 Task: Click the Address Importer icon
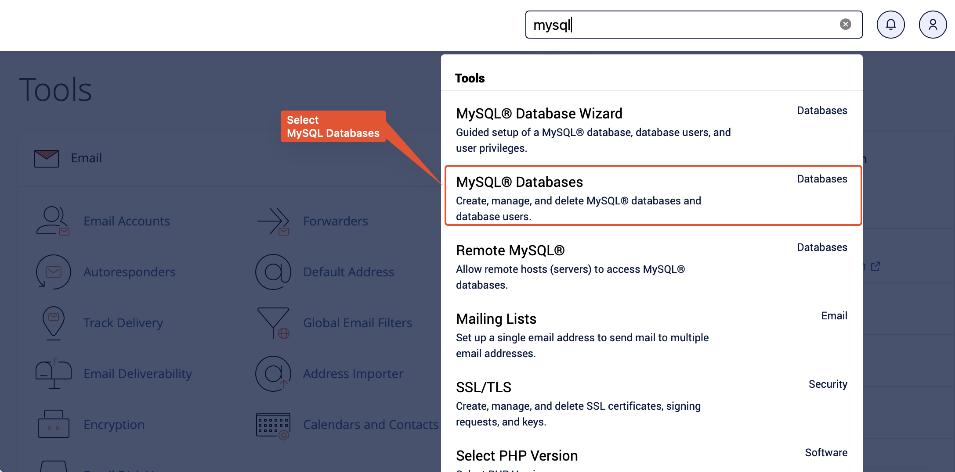coord(273,374)
